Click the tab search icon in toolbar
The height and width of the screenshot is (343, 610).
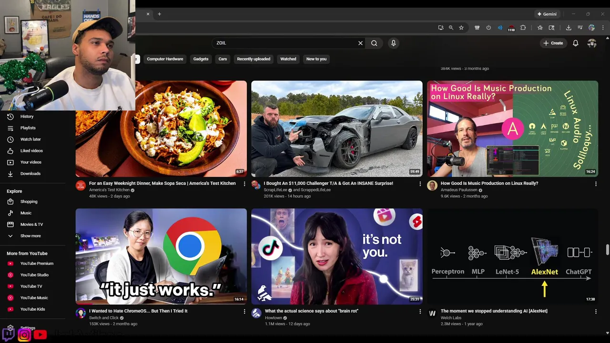coord(551,28)
